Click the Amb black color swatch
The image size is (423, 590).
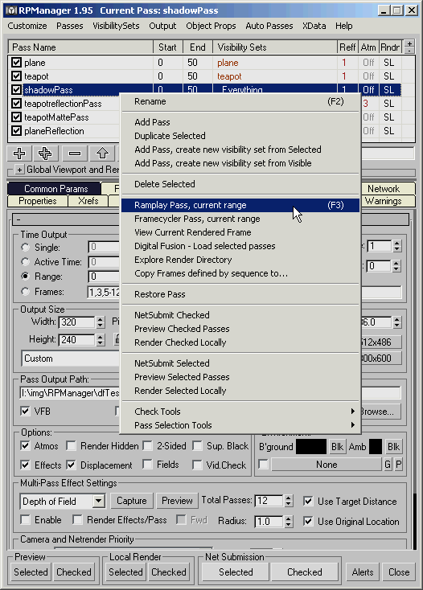click(x=376, y=447)
